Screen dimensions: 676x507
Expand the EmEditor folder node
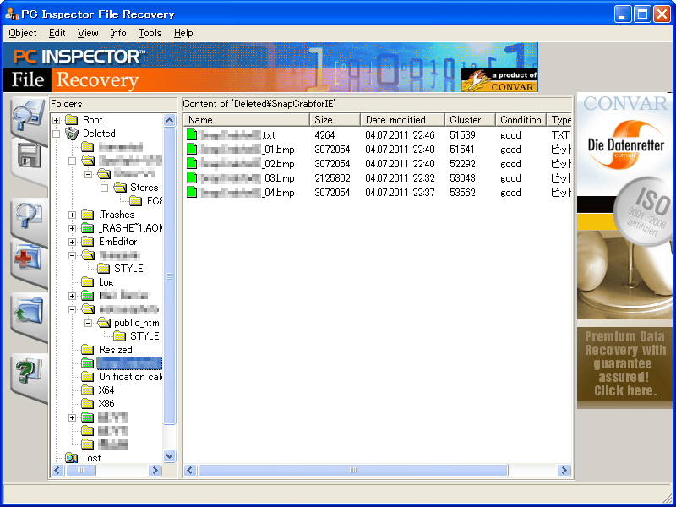point(72,242)
